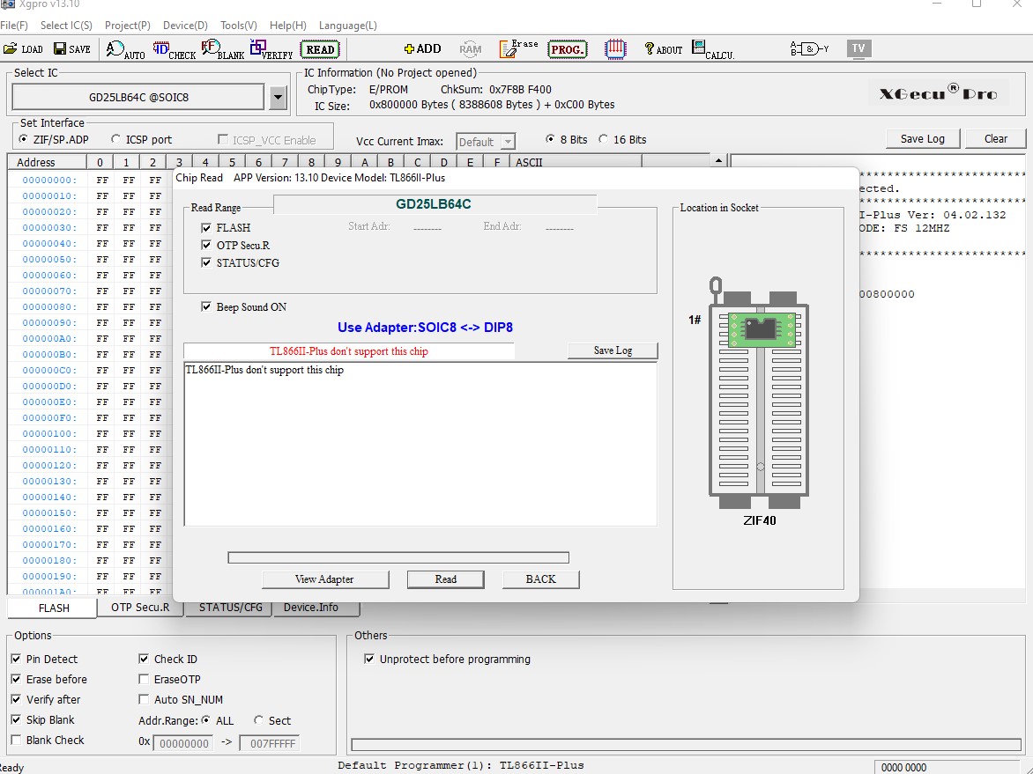The width and height of the screenshot is (1033, 774).
Task: Expand the Vcc Current Imax dropdown
Action: [508, 142]
